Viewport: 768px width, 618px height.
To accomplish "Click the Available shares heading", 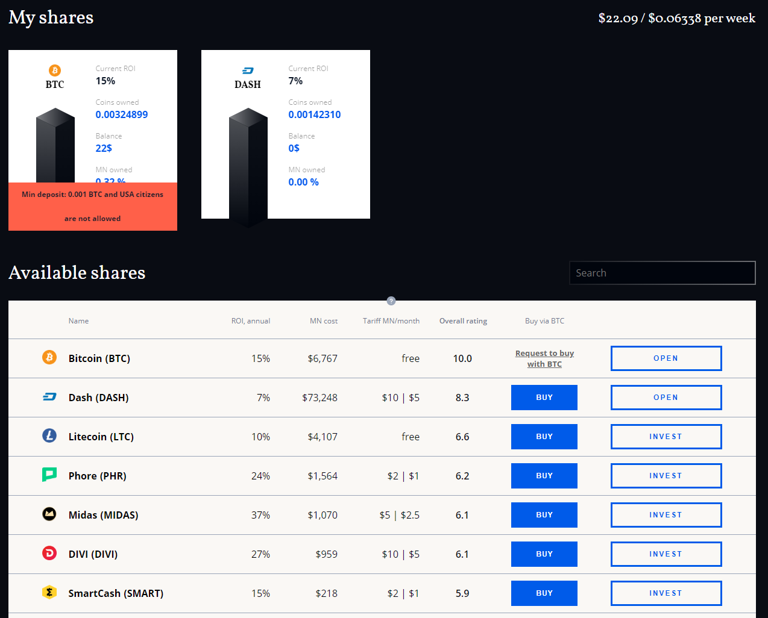I will [77, 273].
